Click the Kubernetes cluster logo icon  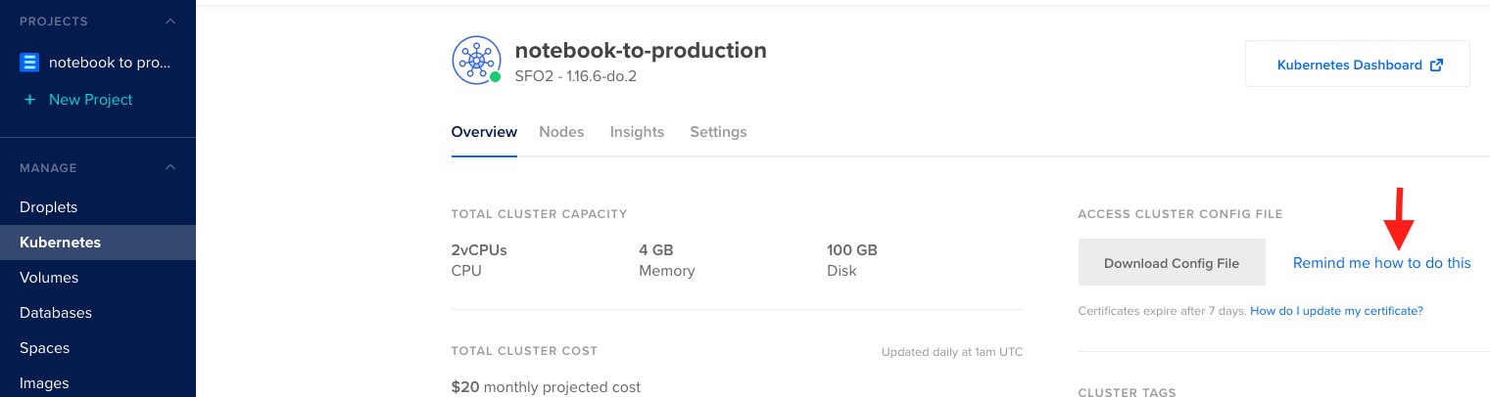click(476, 61)
